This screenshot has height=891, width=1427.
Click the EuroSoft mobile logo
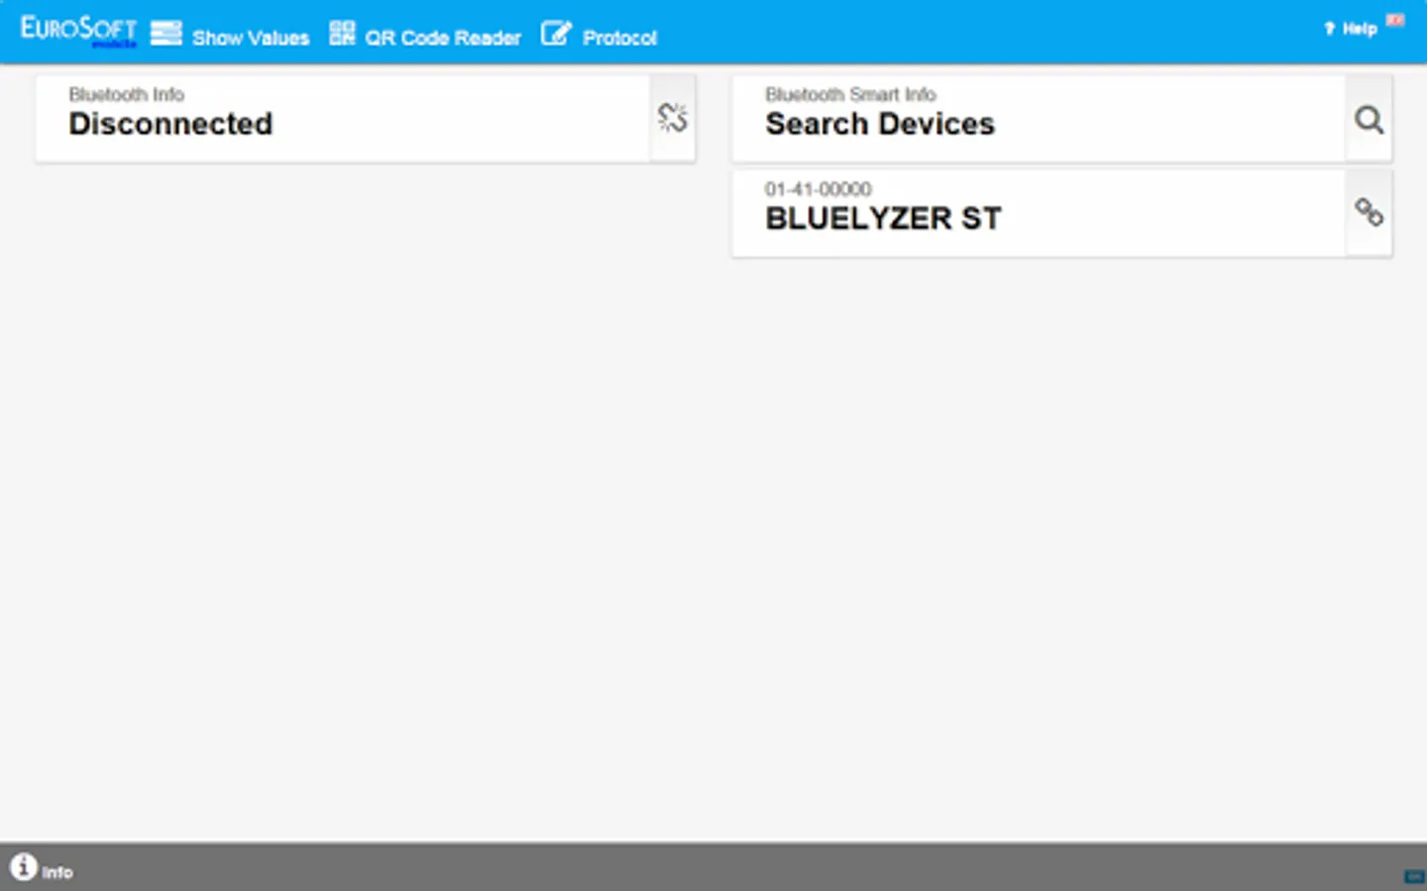point(78,31)
